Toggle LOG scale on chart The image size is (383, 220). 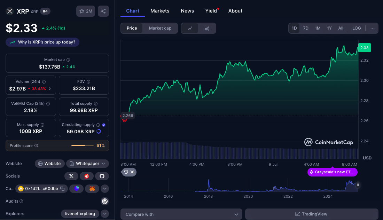click(357, 28)
